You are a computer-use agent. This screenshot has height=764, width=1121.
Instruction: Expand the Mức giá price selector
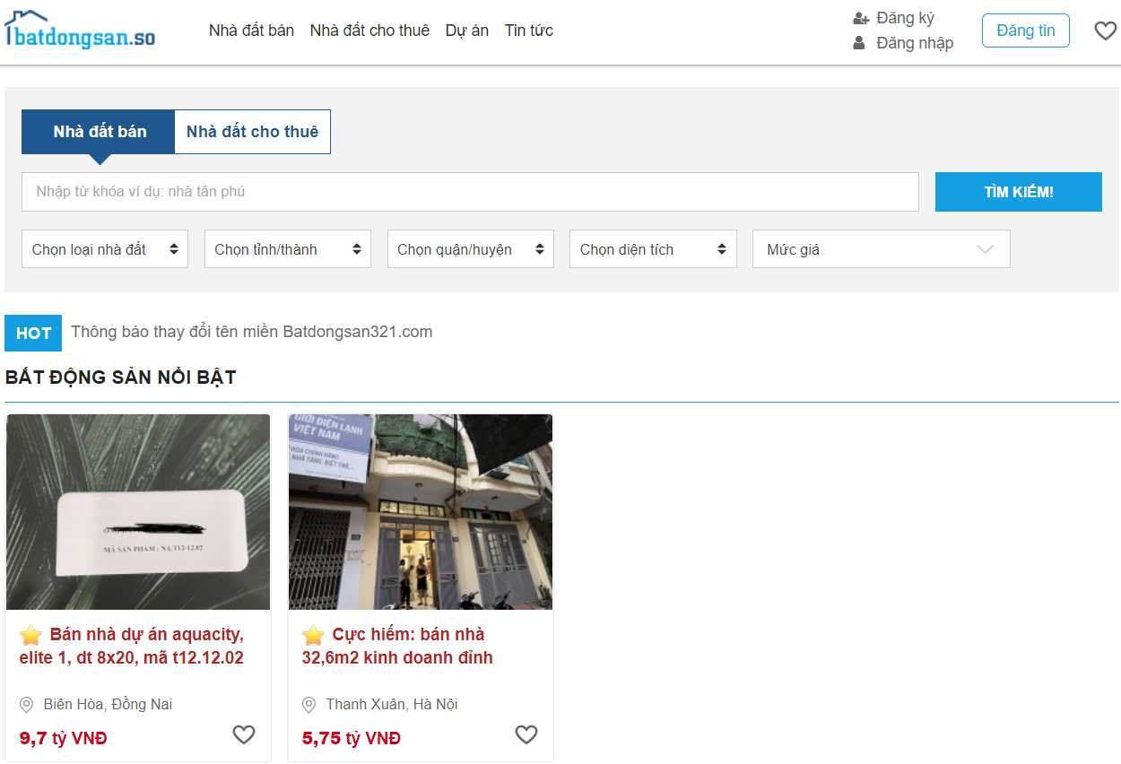point(881,249)
